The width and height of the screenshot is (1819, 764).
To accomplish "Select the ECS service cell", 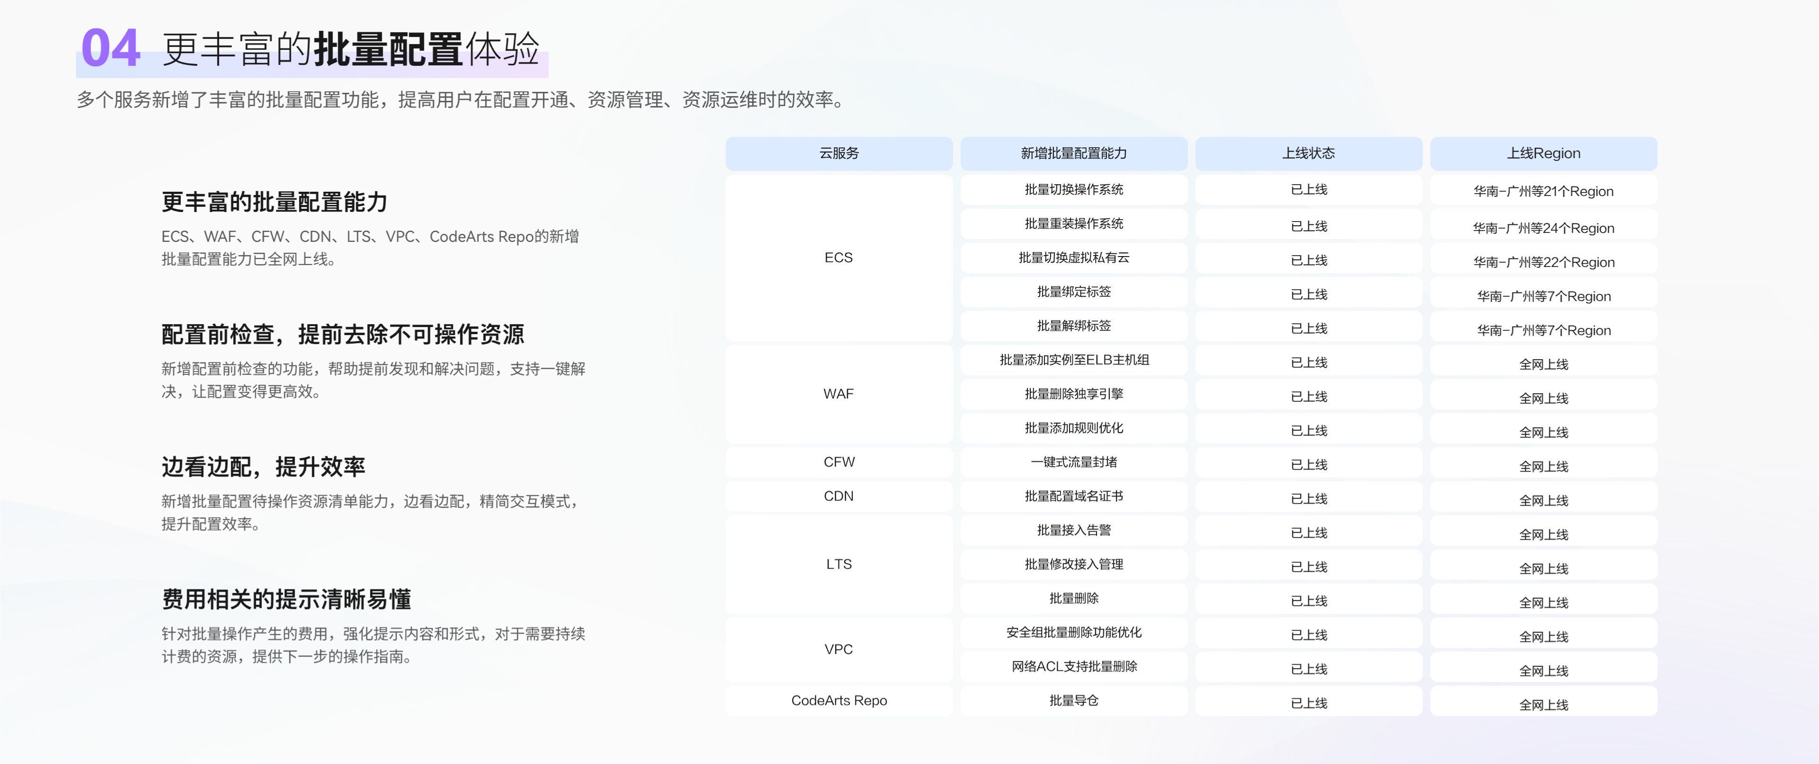I will 838,258.
